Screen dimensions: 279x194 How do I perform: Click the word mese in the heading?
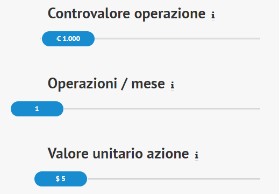point(148,84)
